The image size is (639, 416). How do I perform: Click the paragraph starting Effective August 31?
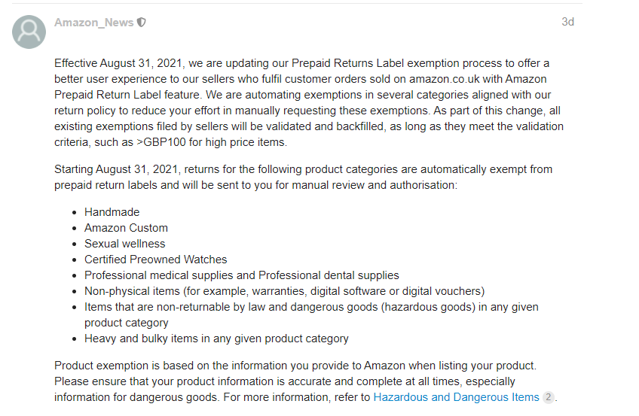point(309,102)
